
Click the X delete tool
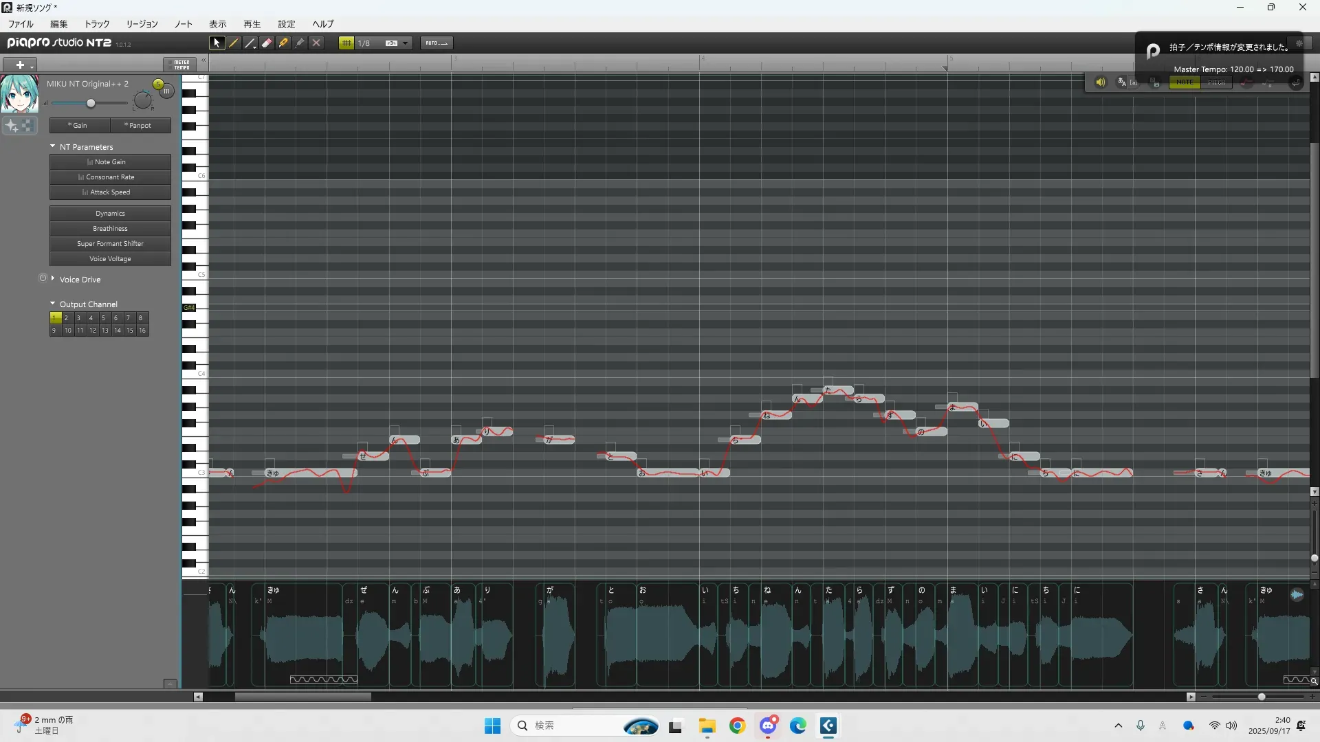(x=316, y=43)
